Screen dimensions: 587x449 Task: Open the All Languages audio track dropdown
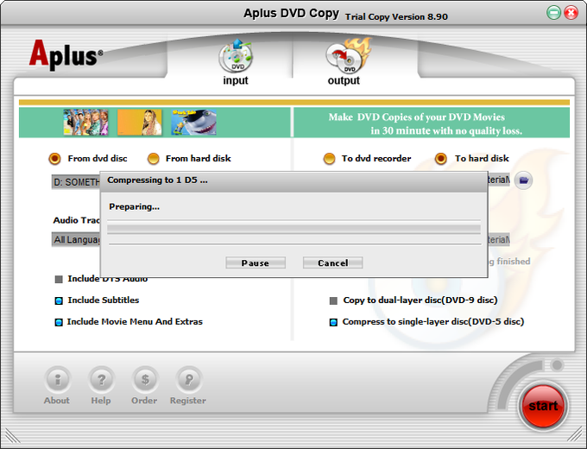click(76, 240)
